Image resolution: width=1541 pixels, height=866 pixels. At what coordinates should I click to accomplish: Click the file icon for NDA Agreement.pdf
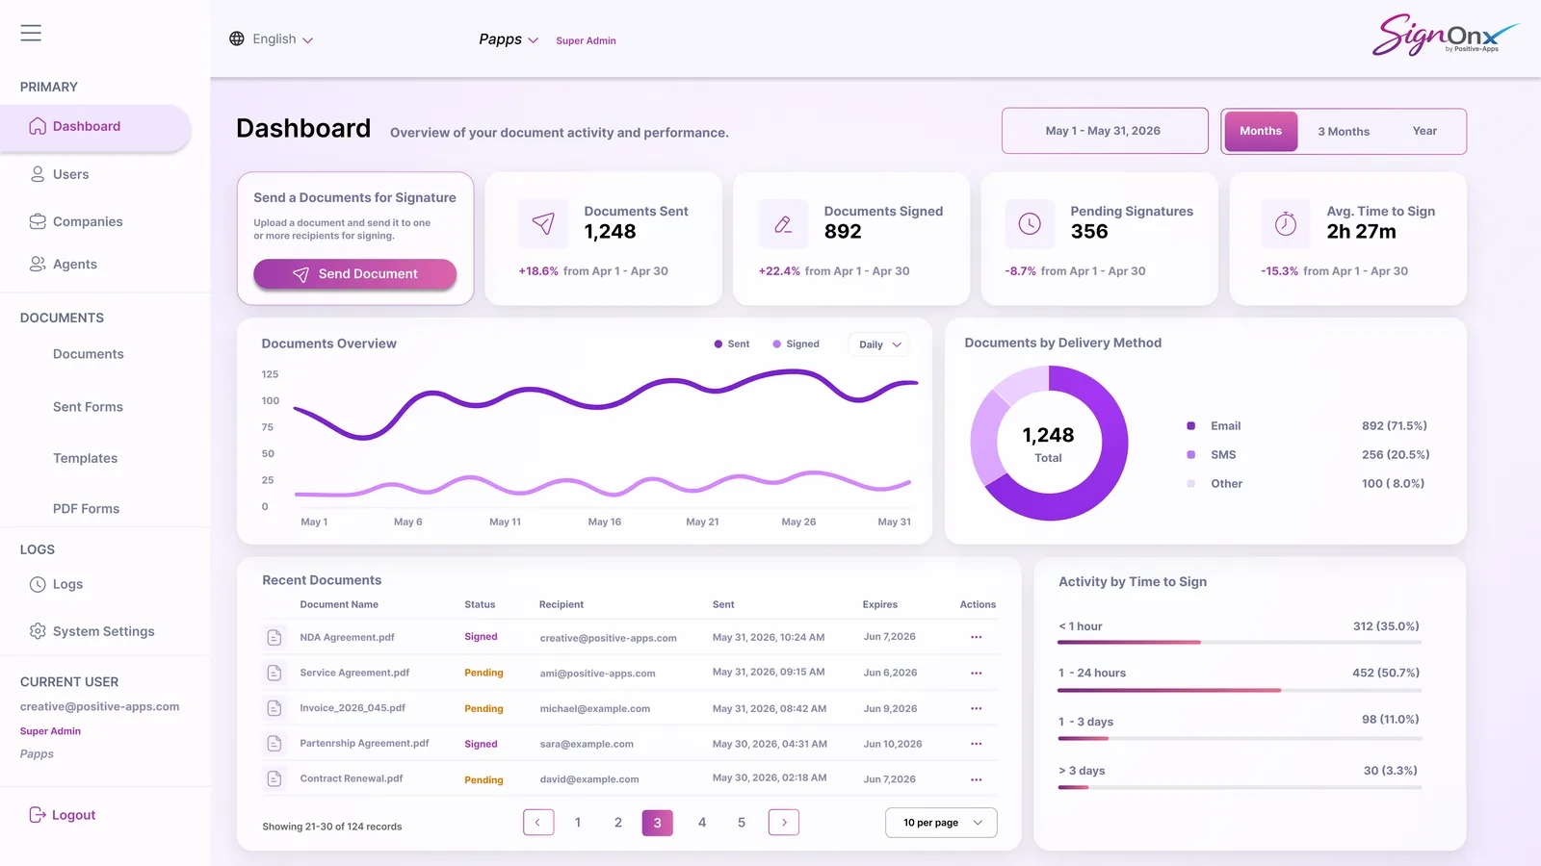tap(274, 637)
